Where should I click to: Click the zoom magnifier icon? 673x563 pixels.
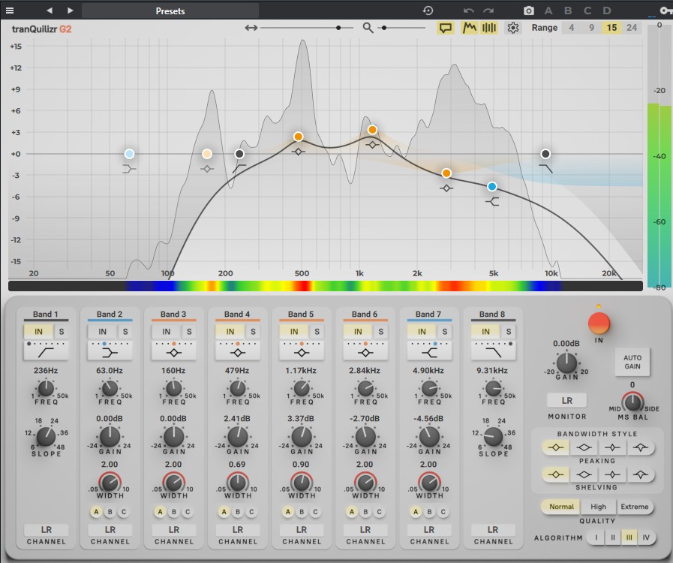[368, 28]
